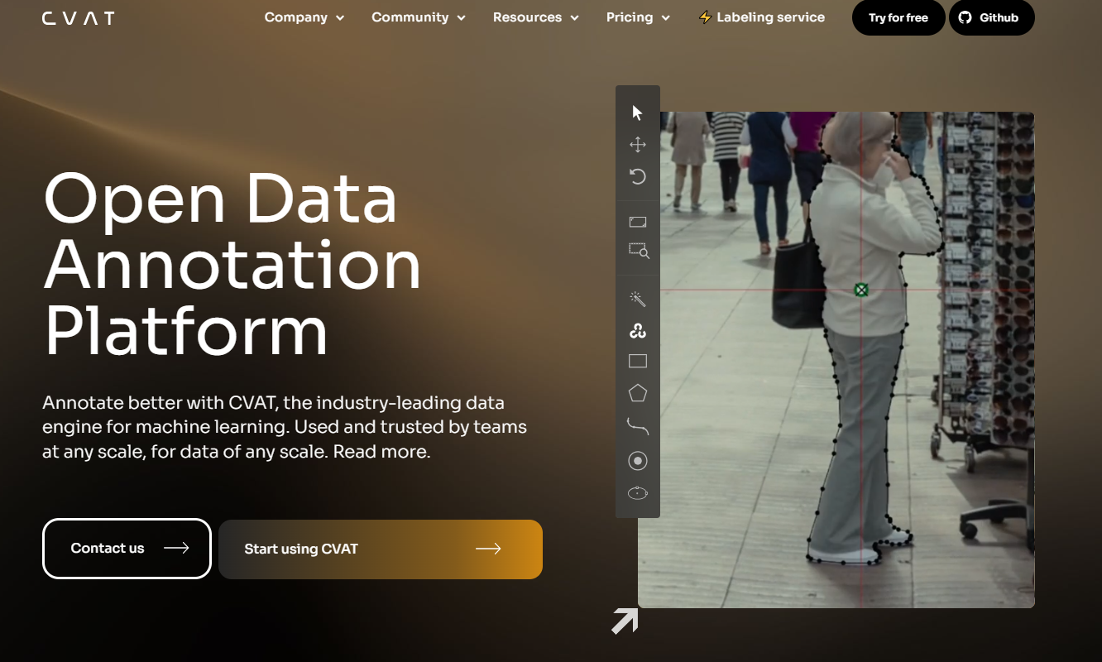The width and height of the screenshot is (1102, 662).
Task: Expand the Community dropdown chevron
Action: coord(461,18)
